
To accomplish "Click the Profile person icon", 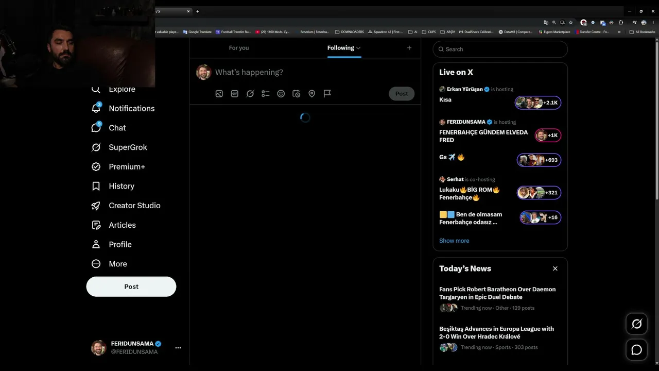I will coord(96,244).
